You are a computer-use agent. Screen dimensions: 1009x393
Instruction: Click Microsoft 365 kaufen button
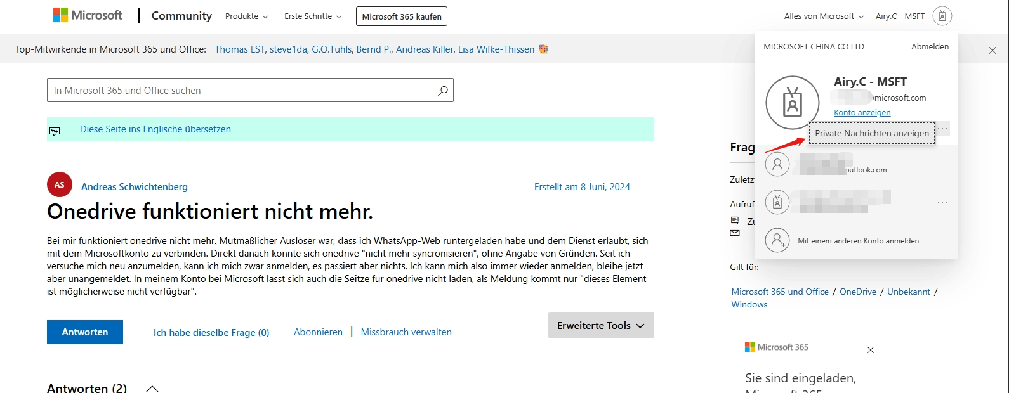click(x=402, y=16)
